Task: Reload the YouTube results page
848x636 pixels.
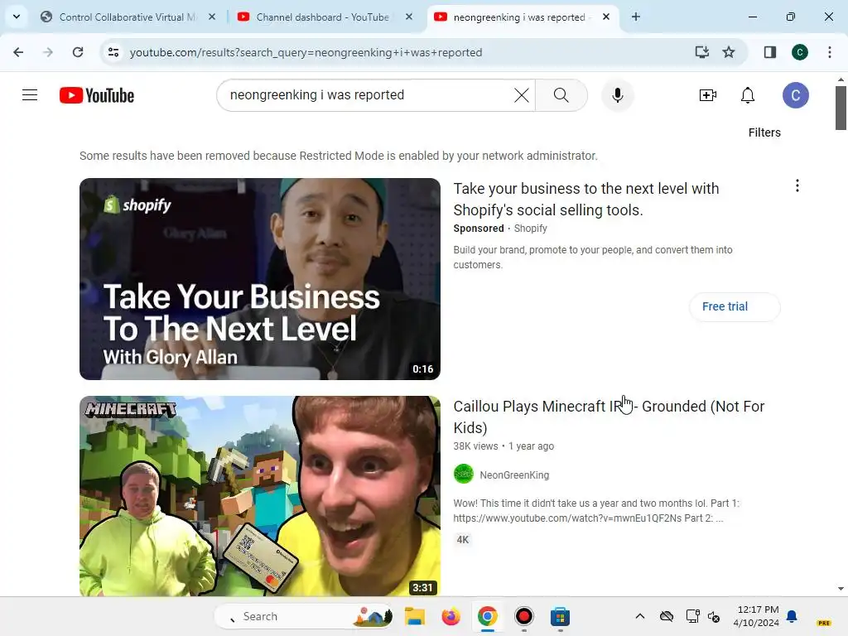Action: [78, 52]
